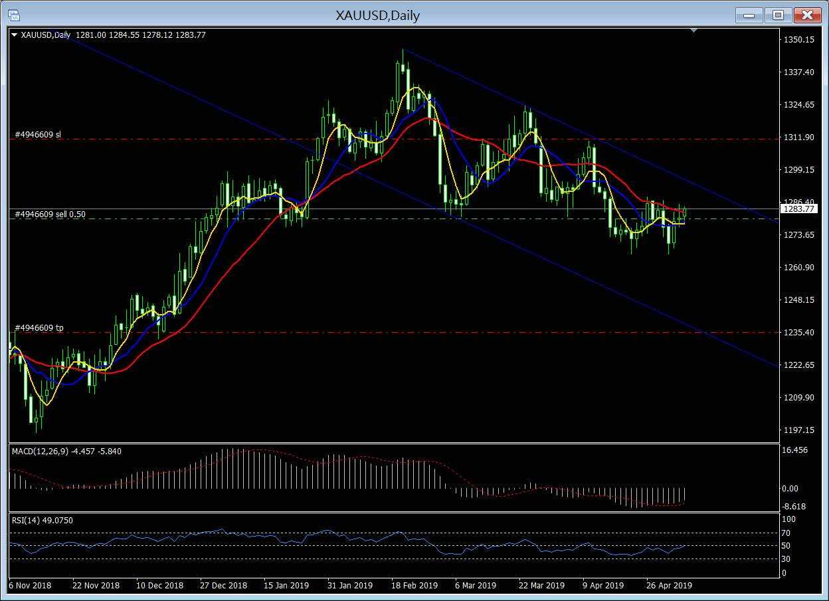The width and height of the screenshot is (829, 601).
Task: Select the '#4946609 tp' take profit label
Action: click(x=39, y=328)
